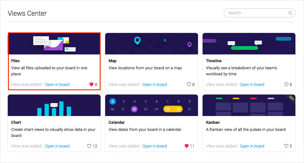Open Timeline view in board
The image size is (304, 163).
252,85
